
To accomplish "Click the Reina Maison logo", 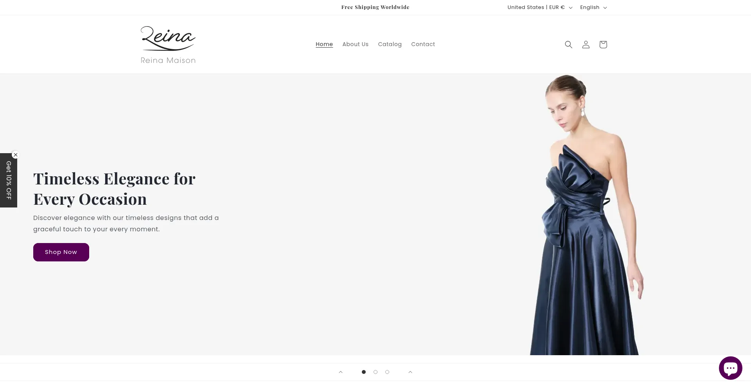I will pos(168,45).
